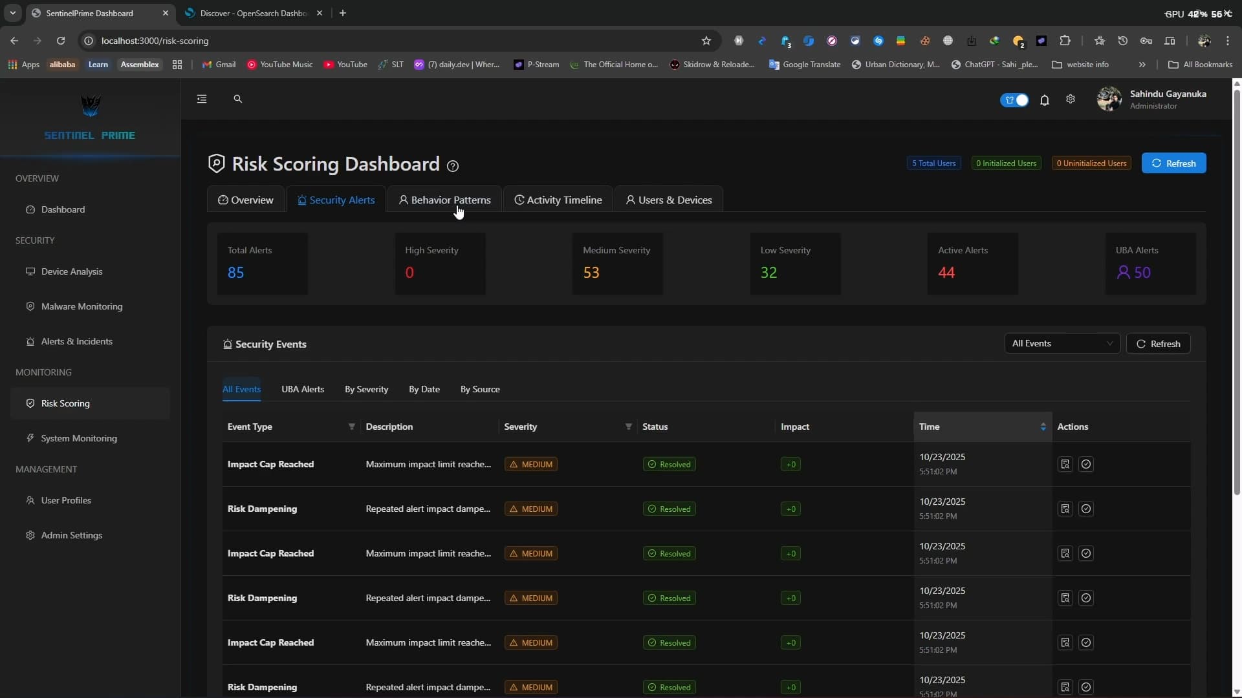This screenshot has height=698, width=1242.
Task: Click help icon beside dashboard title
Action: tap(453, 166)
